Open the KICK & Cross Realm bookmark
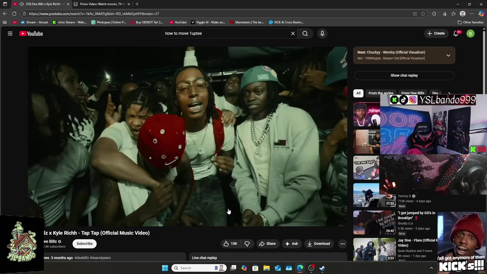Screen dimensions: 487x274 (286, 22)
